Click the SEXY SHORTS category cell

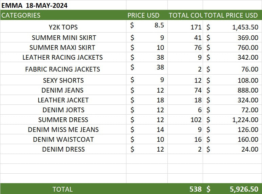tap(63, 80)
